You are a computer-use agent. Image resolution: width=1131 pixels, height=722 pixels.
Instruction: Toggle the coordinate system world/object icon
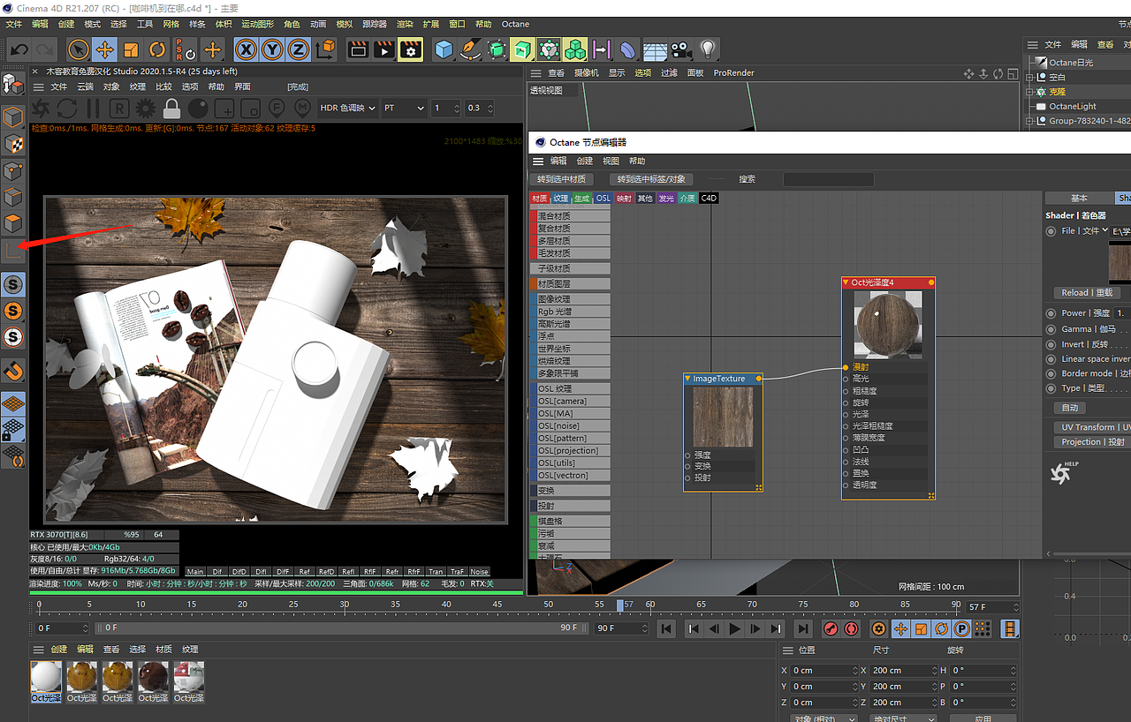[x=326, y=49]
